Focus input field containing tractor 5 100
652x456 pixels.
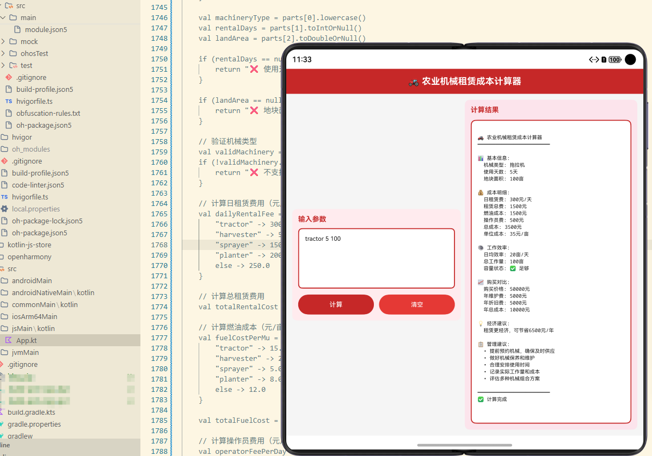(376, 258)
